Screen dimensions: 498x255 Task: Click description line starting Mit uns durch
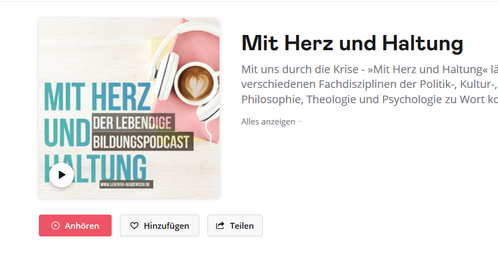(x=369, y=69)
